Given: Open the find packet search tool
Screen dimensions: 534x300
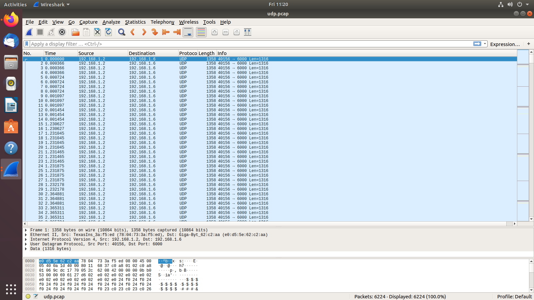Looking at the screenshot, I should (121, 32).
